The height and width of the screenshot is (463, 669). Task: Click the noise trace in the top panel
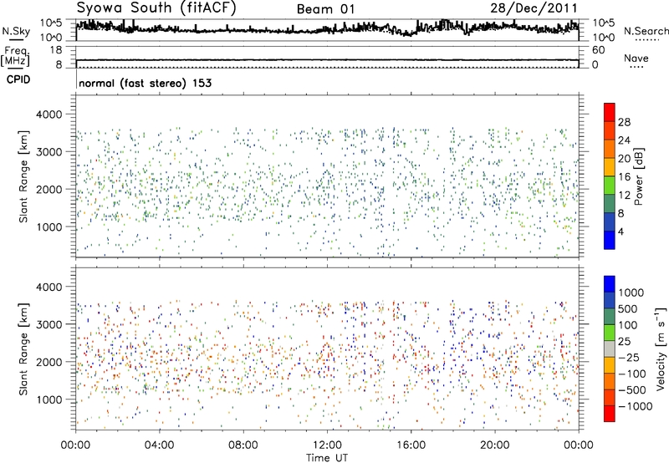[x=327, y=30]
